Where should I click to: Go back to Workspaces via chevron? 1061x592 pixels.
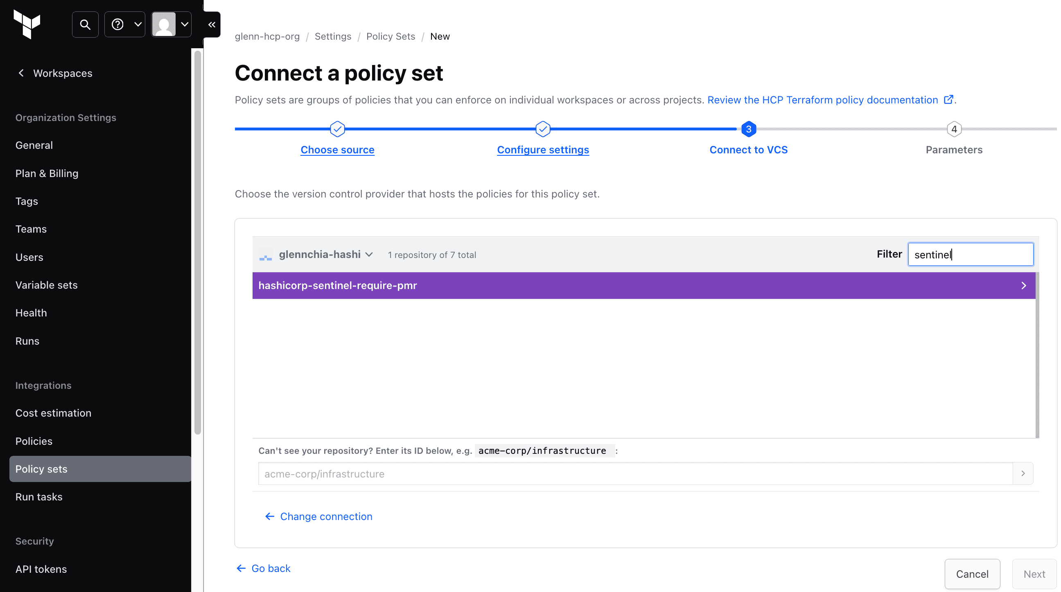21,73
